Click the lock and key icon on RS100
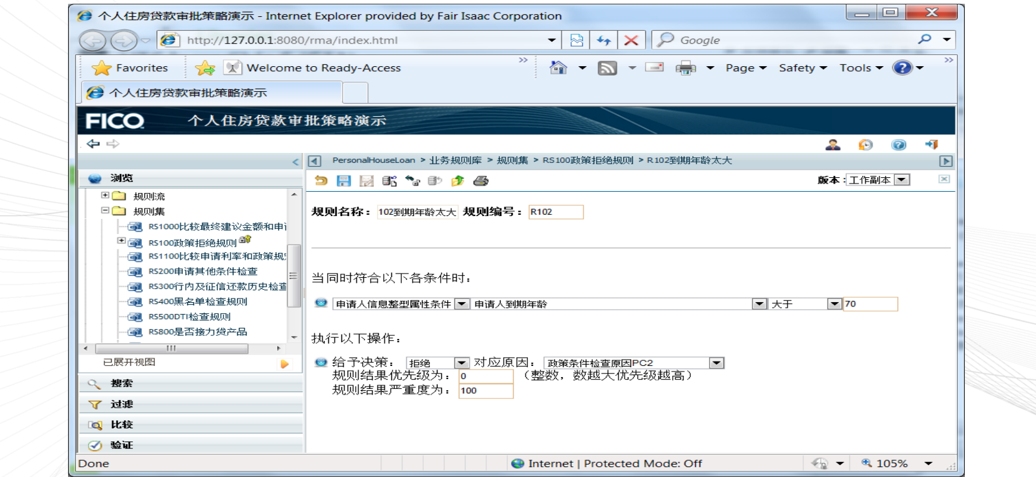Image resolution: width=1036 pixels, height=477 pixels. pyautogui.click(x=245, y=239)
